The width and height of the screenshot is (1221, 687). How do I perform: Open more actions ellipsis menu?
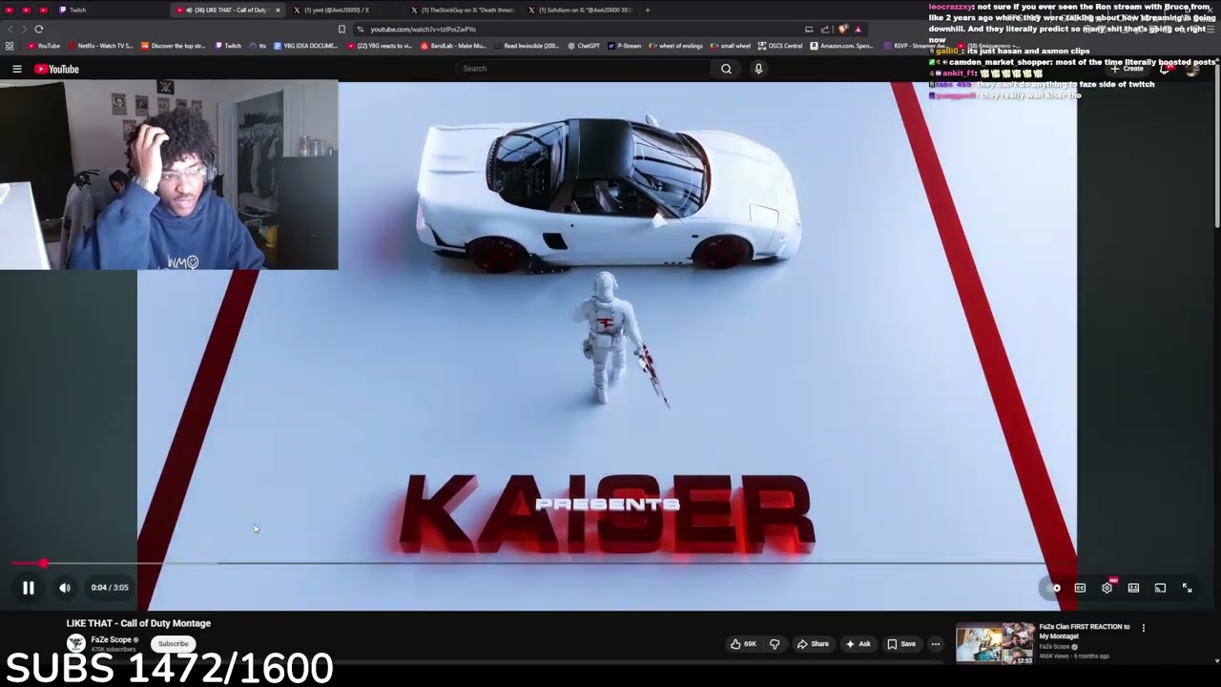(936, 644)
